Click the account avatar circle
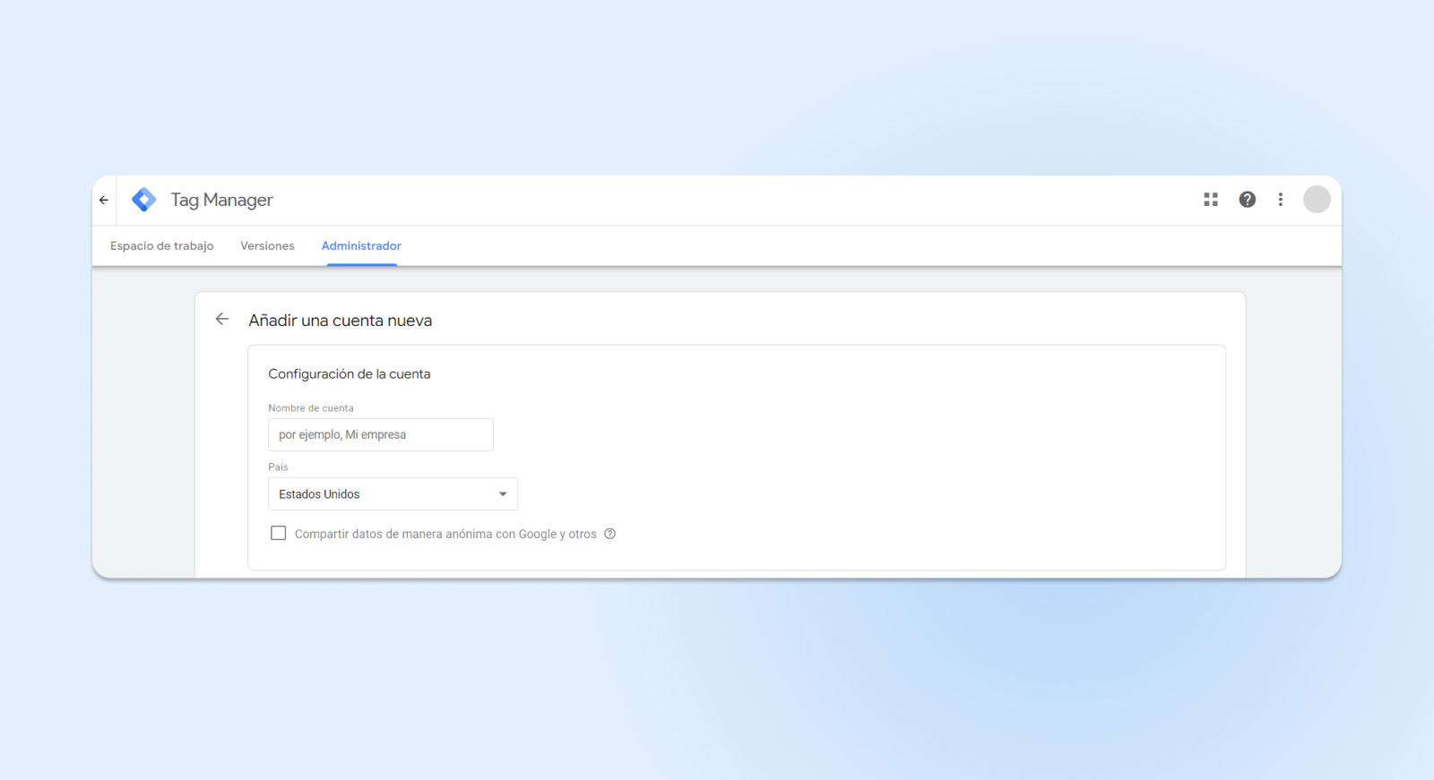1434x780 pixels. click(x=1316, y=200)
